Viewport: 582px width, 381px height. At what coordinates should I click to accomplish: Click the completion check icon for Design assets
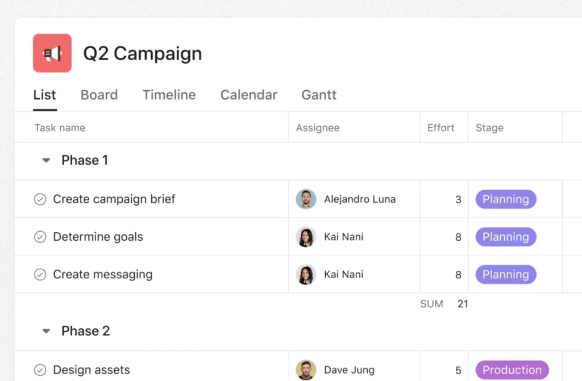tap(40, 369)
